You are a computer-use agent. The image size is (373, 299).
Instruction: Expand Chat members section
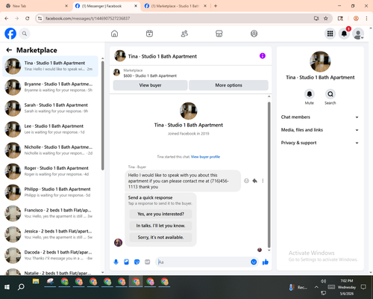pyautogui.click(x=320, y=117)
